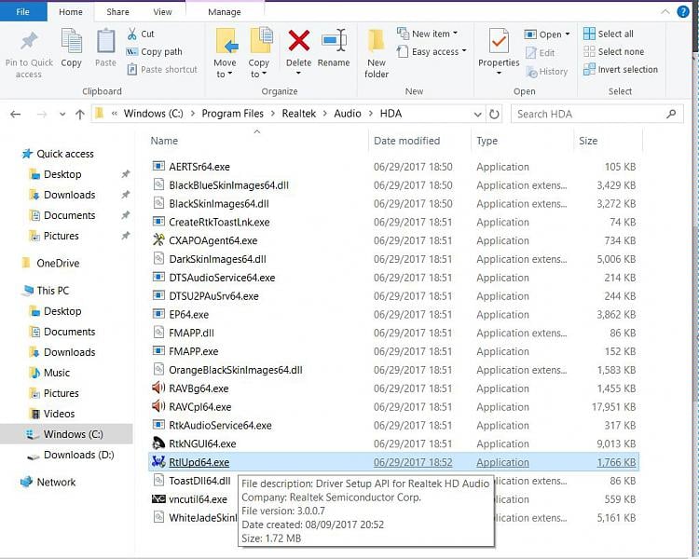Select Quick access in navigation pane
The width and height of the screenshot is (699, 559).
point(58,154)
